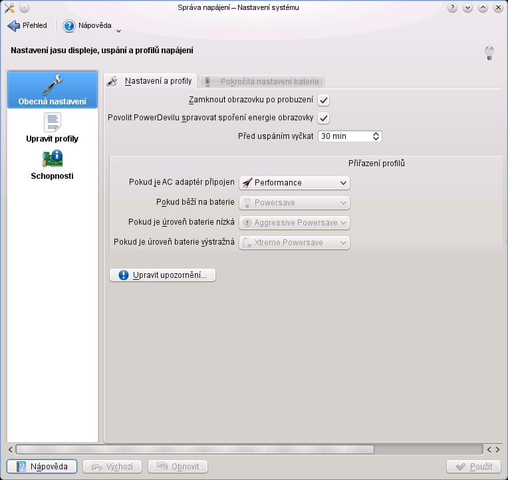Click the rightmost scrollbar arrow
This screenshot has width=508, height=480.
click(497, 449)
